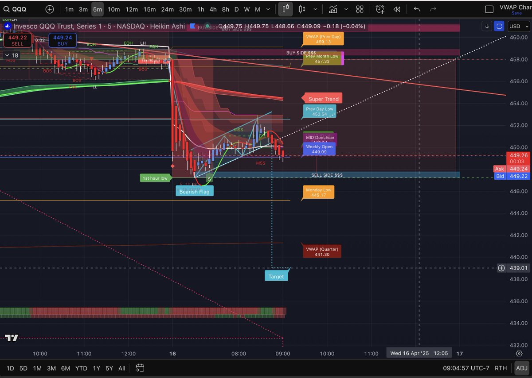The height and width of the screenshot is (378, 532).
Task: Open the VWAP Chart layout name
Action: [x=515, y=7]
